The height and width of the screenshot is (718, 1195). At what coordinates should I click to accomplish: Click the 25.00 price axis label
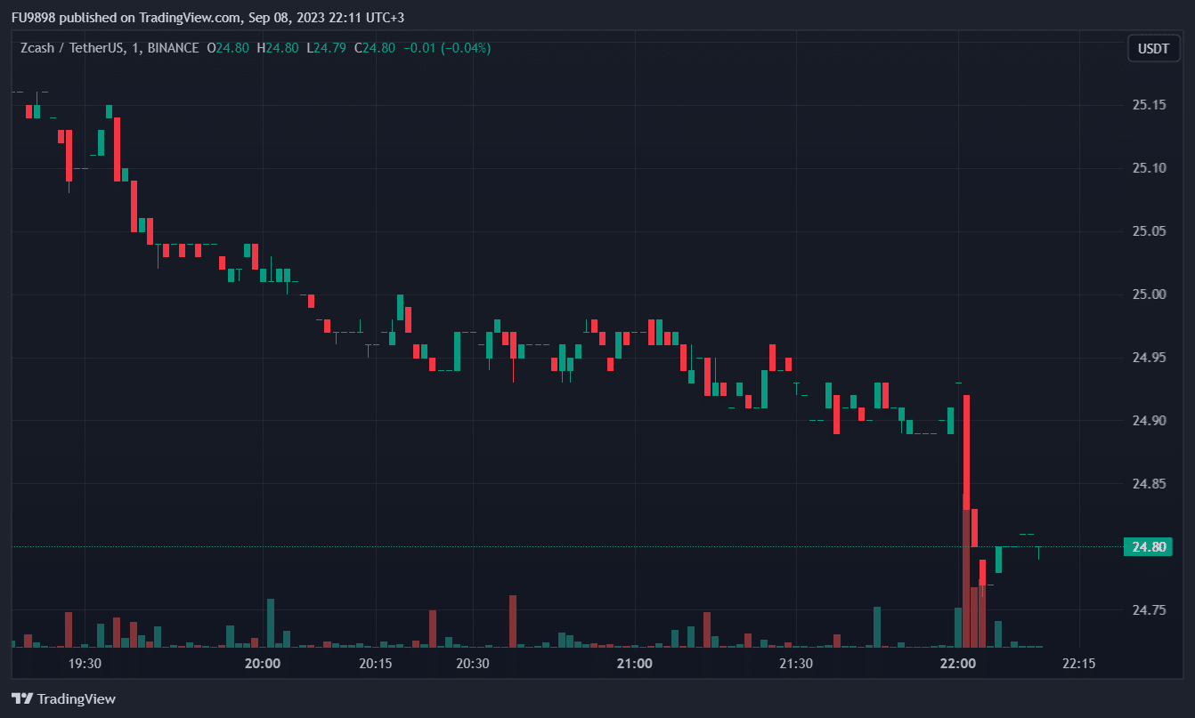point(1149,294)
